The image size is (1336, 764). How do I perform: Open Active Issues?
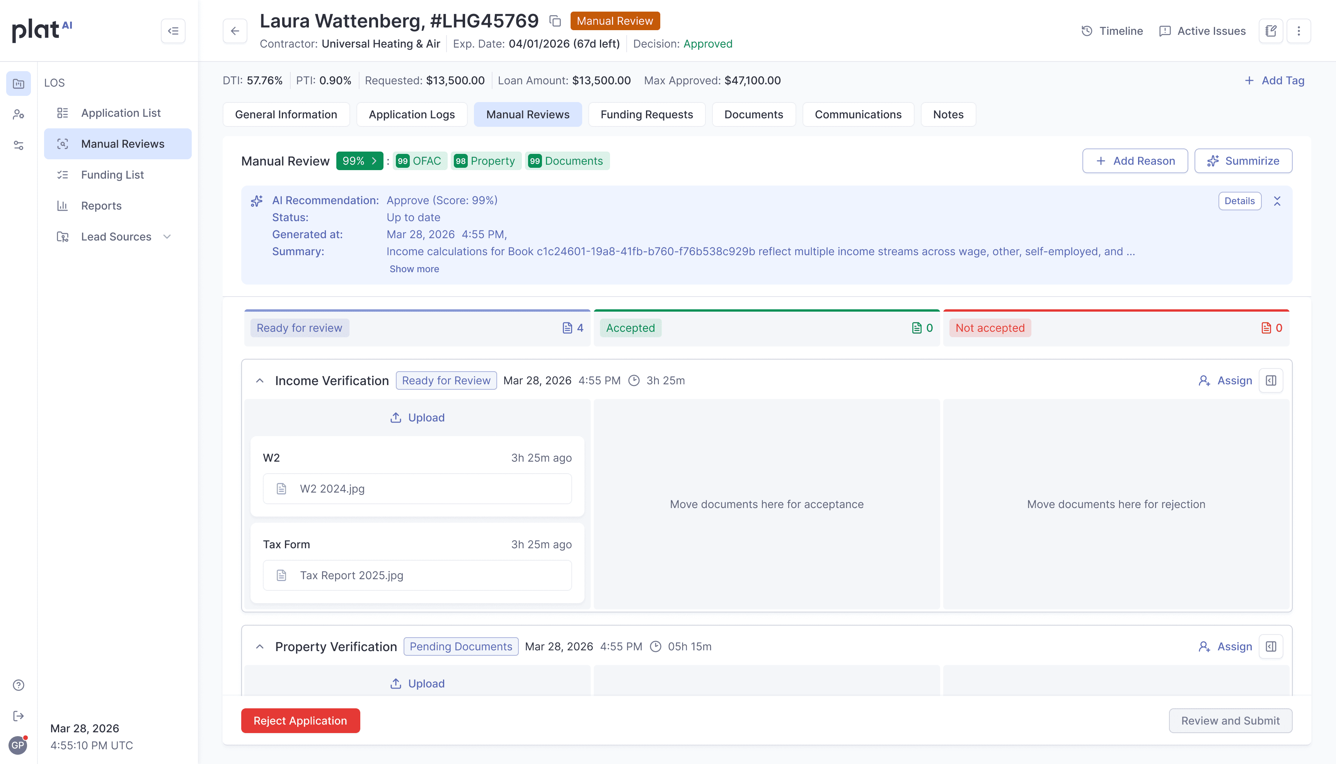click(x=1202, y=31)
